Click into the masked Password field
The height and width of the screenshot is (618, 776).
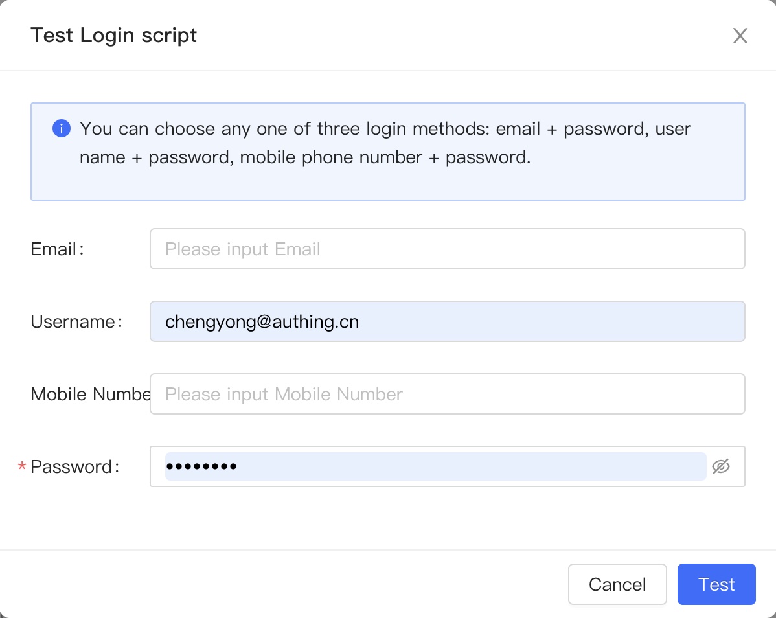point(434,466)
